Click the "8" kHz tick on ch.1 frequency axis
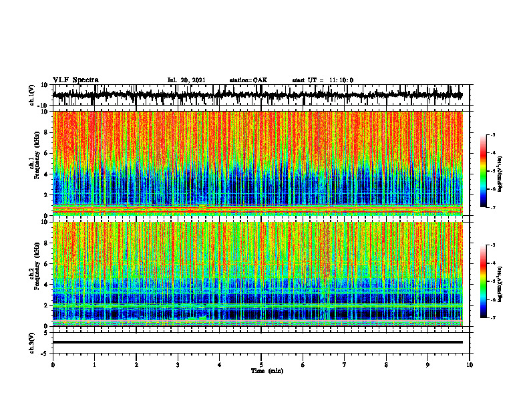 tap(47, 132)
